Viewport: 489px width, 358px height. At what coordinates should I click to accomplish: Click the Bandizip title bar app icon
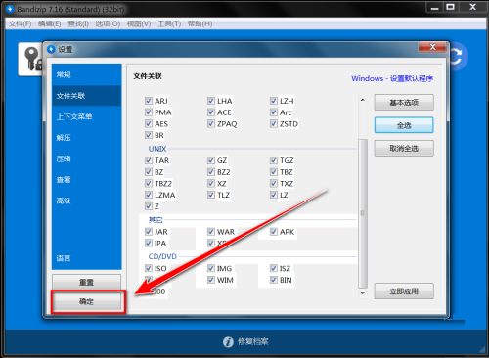pos(10,9)
